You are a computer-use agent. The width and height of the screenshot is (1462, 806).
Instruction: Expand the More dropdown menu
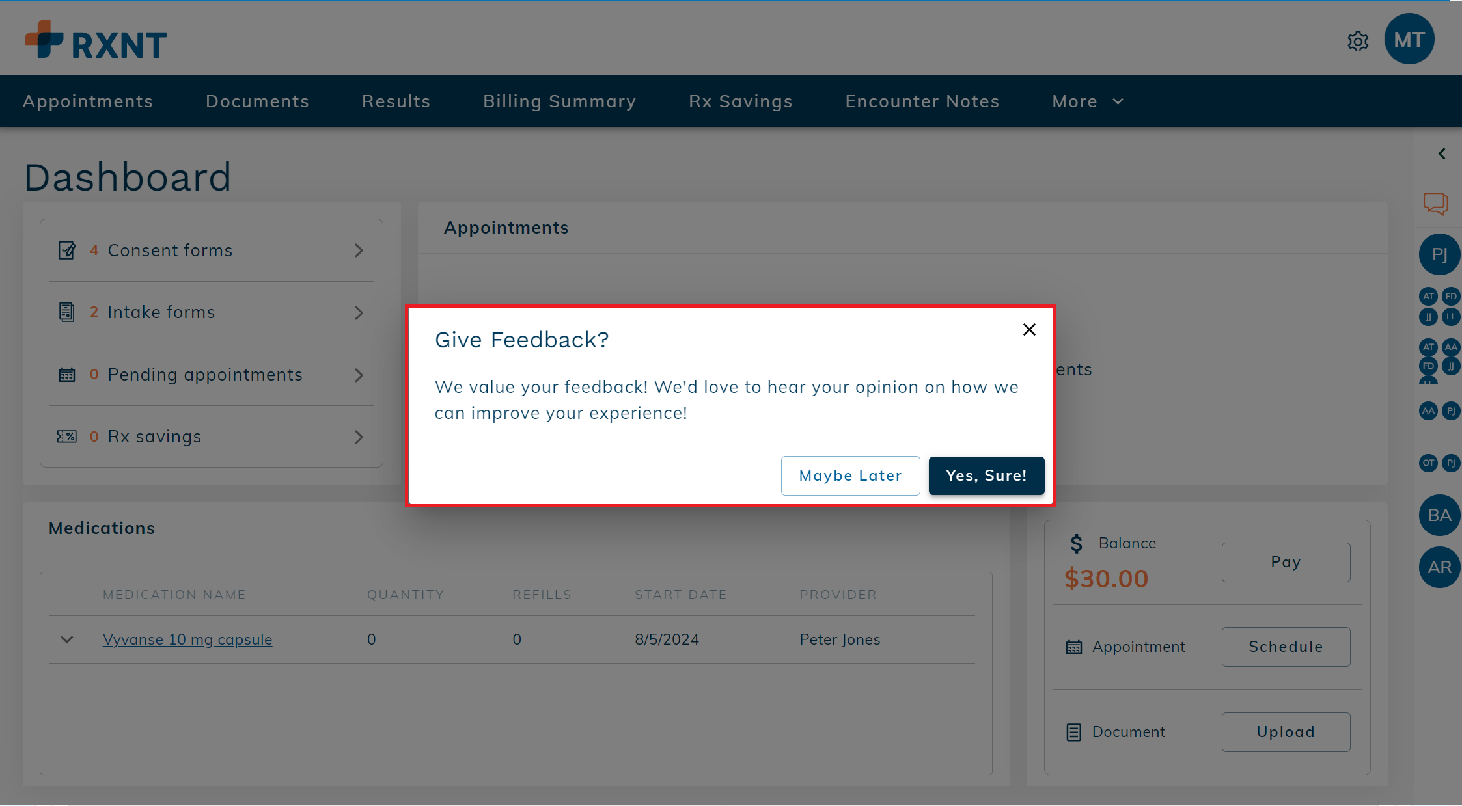(x=1088, y=101)
